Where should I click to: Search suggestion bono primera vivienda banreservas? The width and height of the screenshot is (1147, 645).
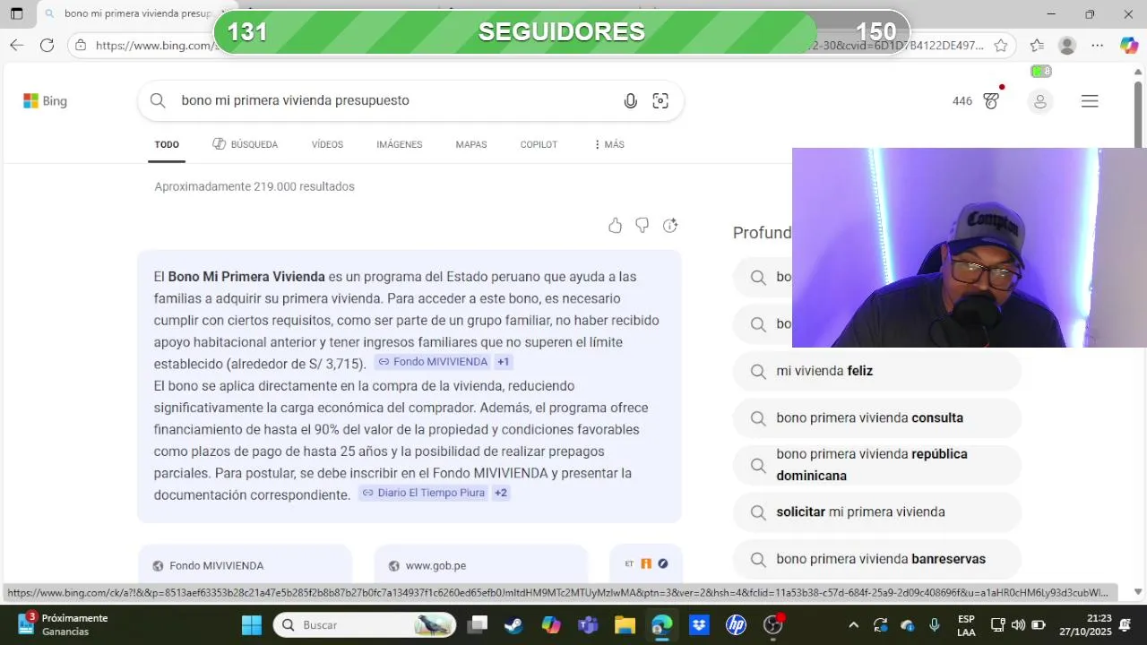[x=877, y=559]
